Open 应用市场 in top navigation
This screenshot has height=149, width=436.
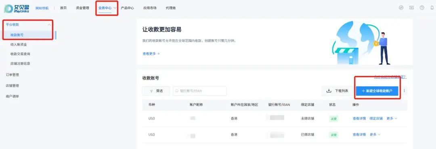tap(150, 8)
